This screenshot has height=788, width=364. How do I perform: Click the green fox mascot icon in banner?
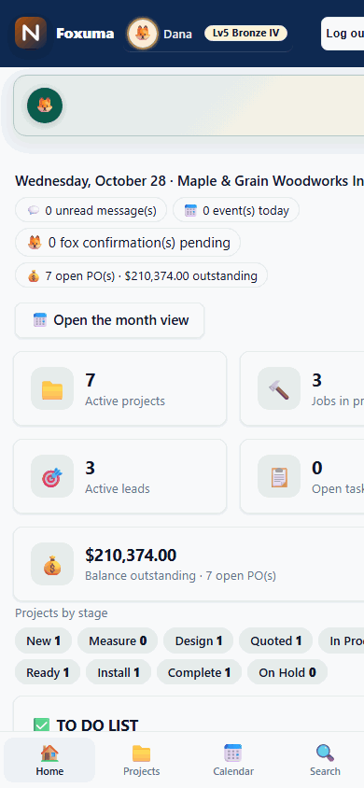[45, 106]
